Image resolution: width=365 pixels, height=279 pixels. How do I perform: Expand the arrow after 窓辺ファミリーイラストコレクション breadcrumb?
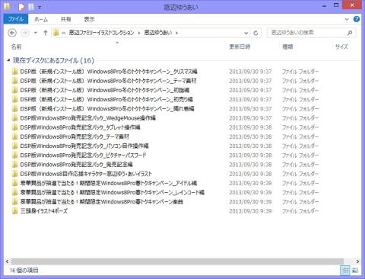point(139,33)
